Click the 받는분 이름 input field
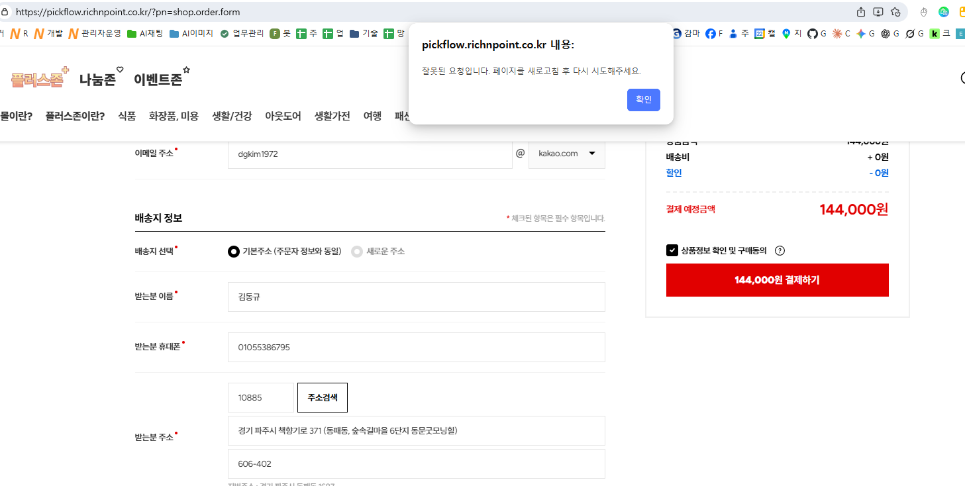This screenshot has height=486, width=965. pyautogui.click(x=417, y=297)
